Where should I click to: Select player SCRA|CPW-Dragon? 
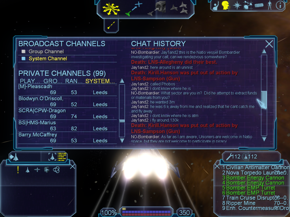pyautogui.click(x=67, y=114)
